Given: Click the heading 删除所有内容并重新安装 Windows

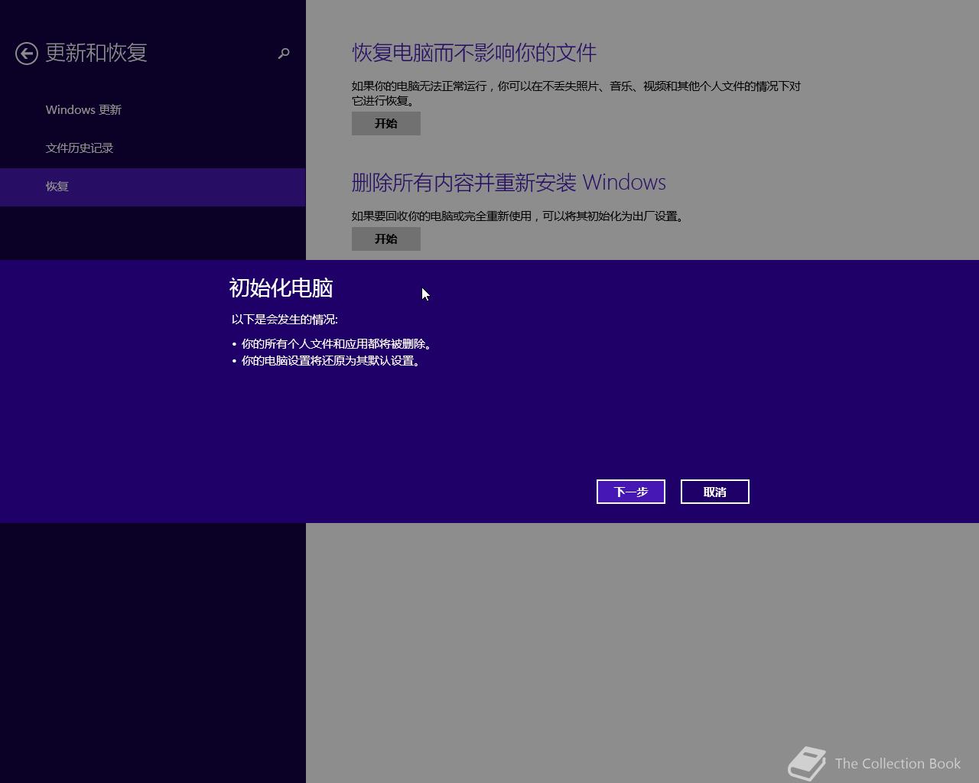Looking at the screenshot, I should pyautogui.click(x=509, y=183).
